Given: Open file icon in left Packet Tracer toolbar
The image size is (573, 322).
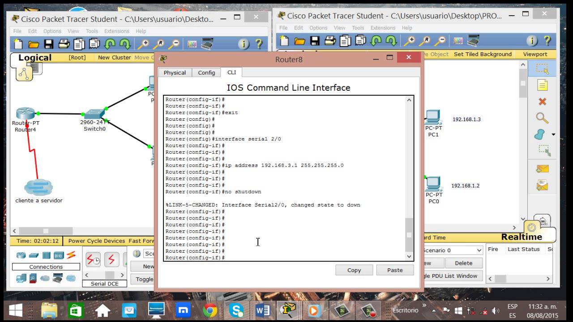Looking at the screenshot, I should tap(34, 44).
